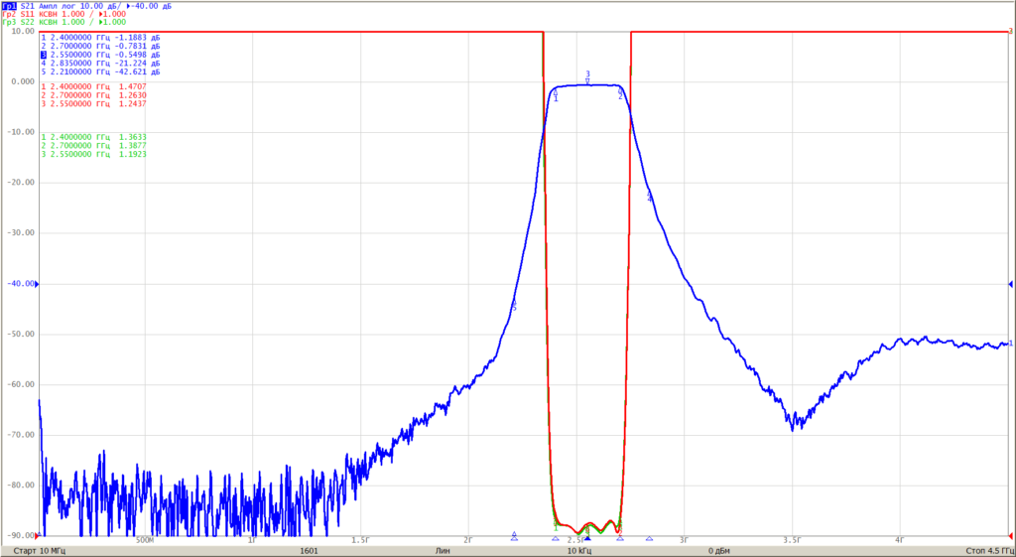Viewport: 1016px width, 557px height.
Task: Click the blue reference level arrow on right edge
Action: (x=1009, y=284)
